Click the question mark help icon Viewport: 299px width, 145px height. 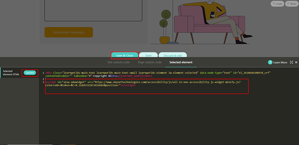270,62
